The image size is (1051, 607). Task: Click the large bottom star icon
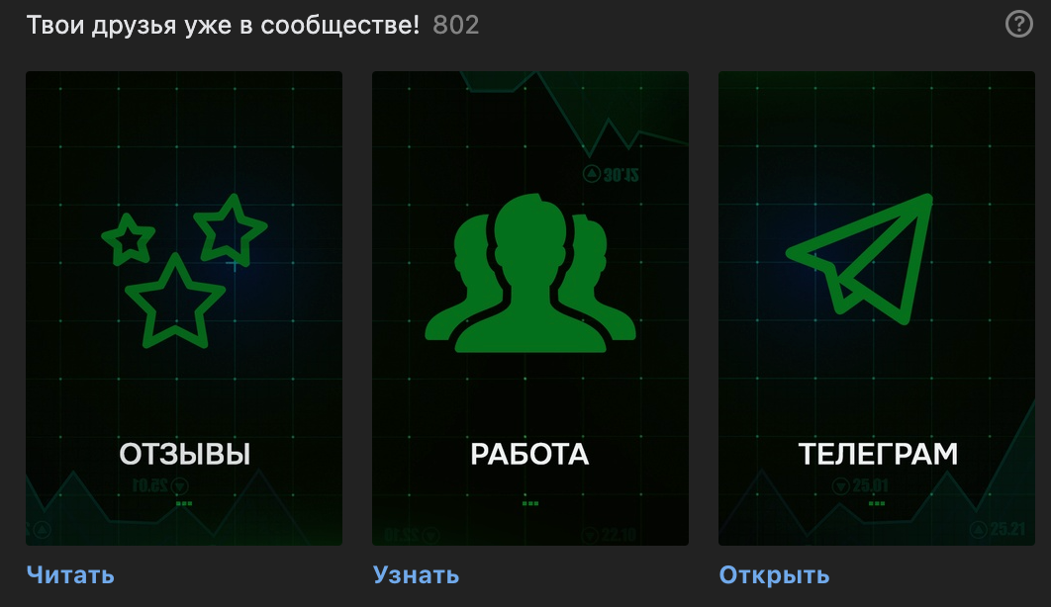175,302
